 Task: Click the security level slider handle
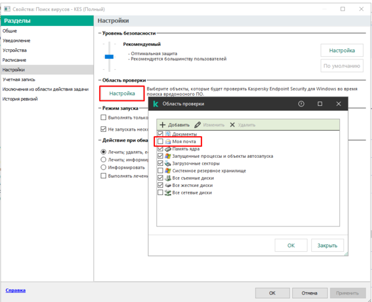pos(109,56)
